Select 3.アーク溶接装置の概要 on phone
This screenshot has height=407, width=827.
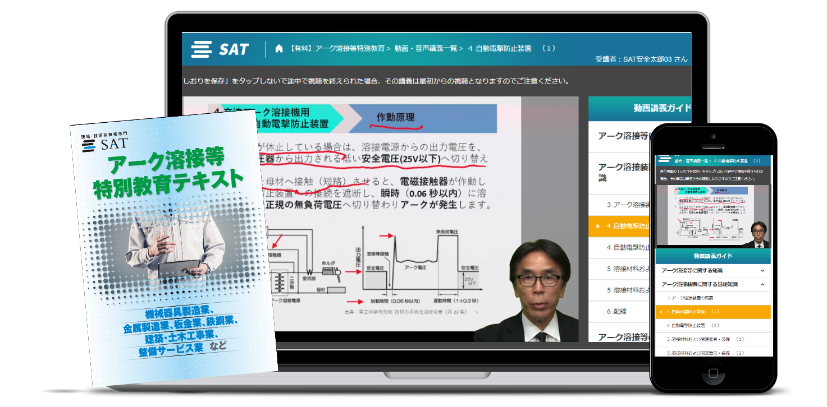(x=713, y=298)
